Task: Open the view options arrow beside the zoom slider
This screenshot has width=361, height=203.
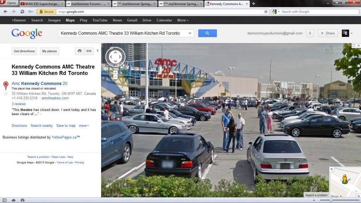Action: [314, 200]
